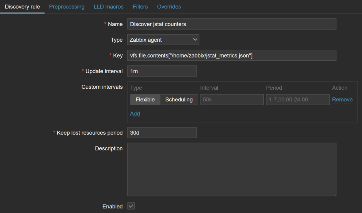
Task: Go to the Overrides tab
Action: pyautogui.click(x=169, y=7)
